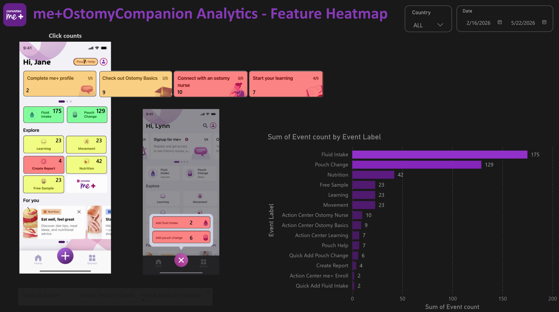Select the Pouch Change bar in the chart

tap(417, 165)
